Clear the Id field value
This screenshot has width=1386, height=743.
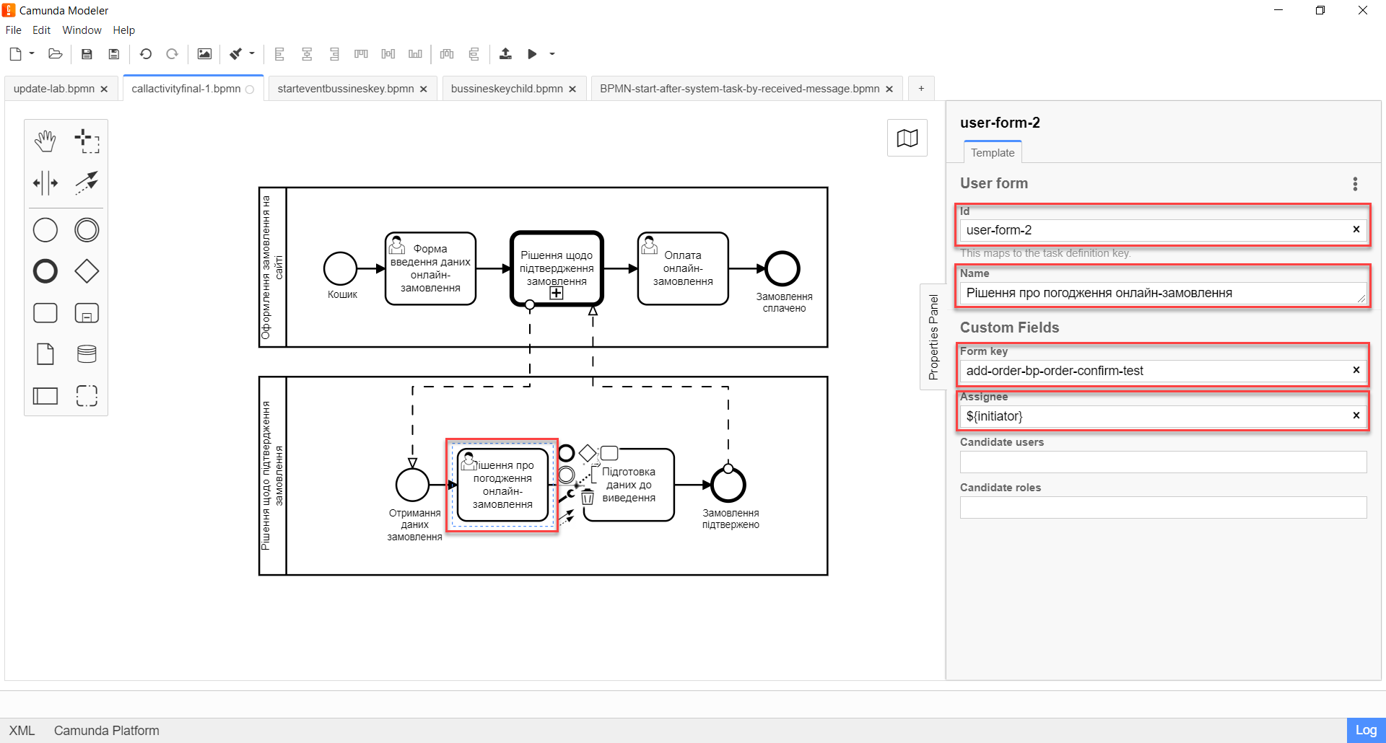1356,229
